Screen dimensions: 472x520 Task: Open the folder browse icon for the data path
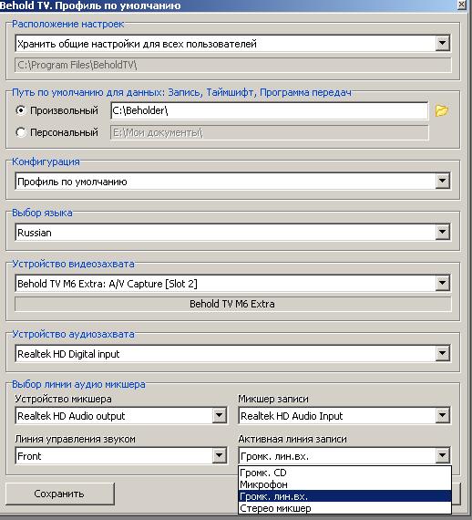(442, 110)
